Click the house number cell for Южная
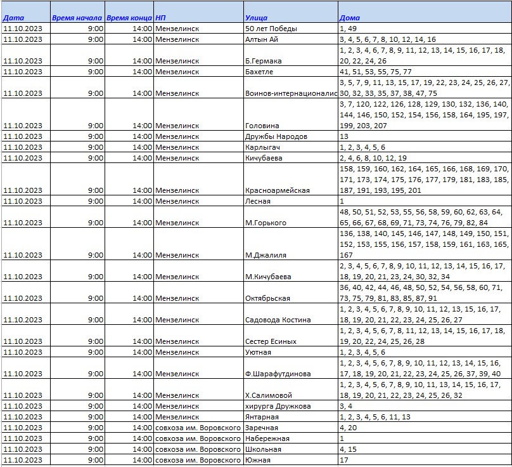This screenshot has height=467, width=512. 423,460
